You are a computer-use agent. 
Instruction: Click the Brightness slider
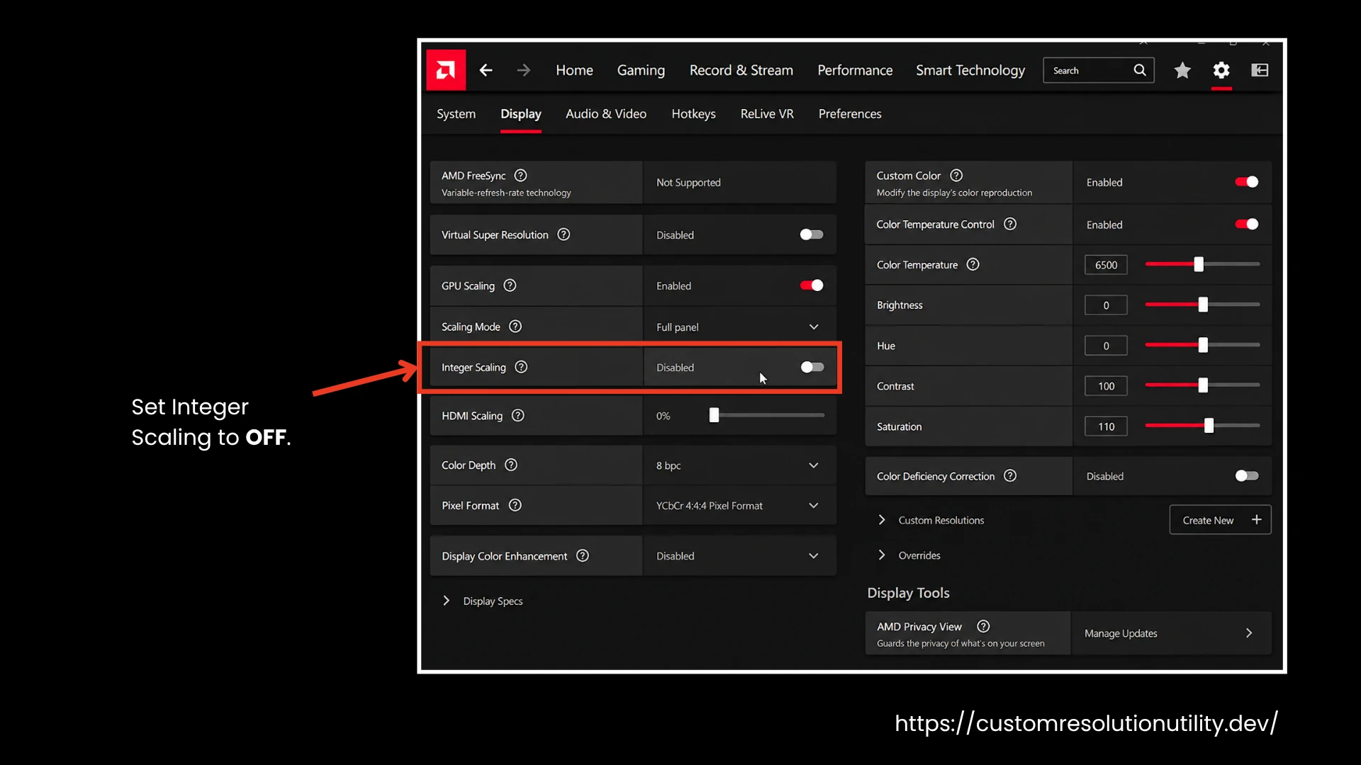click(1202, 305)
